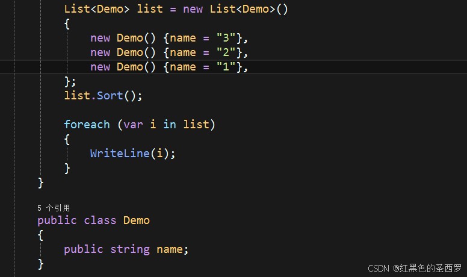This screenshot has height=277, width=467.
Task: Click the WriteLine(i) statement
Action: coord(133,154)
